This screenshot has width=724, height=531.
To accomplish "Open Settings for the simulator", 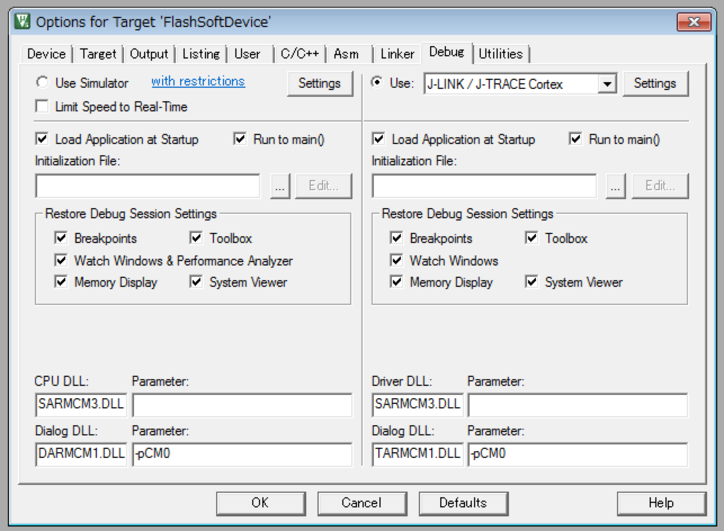I will pyautogui.click(x=319, y=84).
